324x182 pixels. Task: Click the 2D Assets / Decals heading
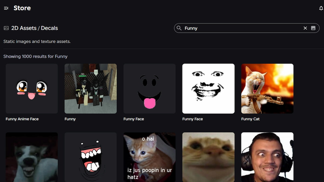(x=35, y=28)
